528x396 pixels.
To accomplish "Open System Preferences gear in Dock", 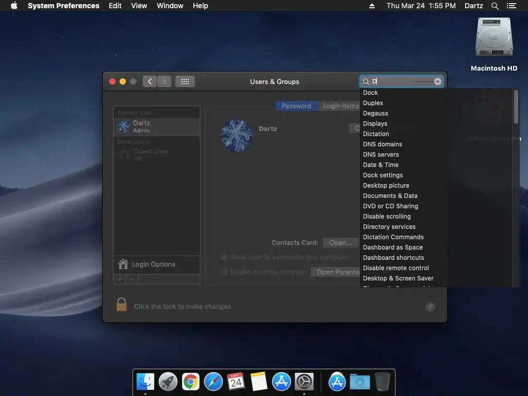I will tap(304, 382).
